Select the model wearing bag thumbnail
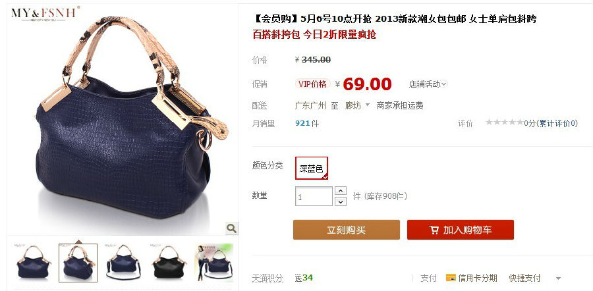The height and width of the screenshot is (291, 593). point(214,263)
